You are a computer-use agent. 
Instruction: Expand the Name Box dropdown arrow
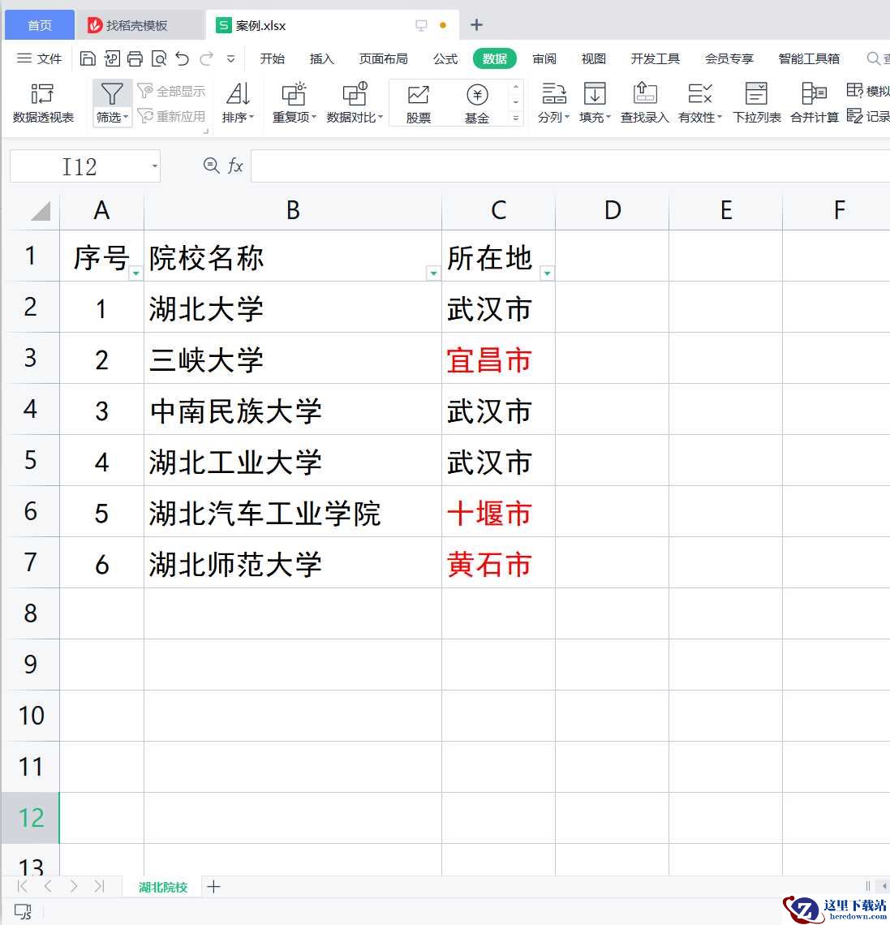[x=154, y=166]
